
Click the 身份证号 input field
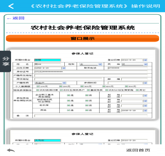point(91,72)
